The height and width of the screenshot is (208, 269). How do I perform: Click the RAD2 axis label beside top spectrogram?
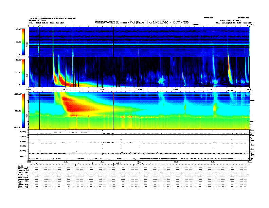[x=27, y=45]
